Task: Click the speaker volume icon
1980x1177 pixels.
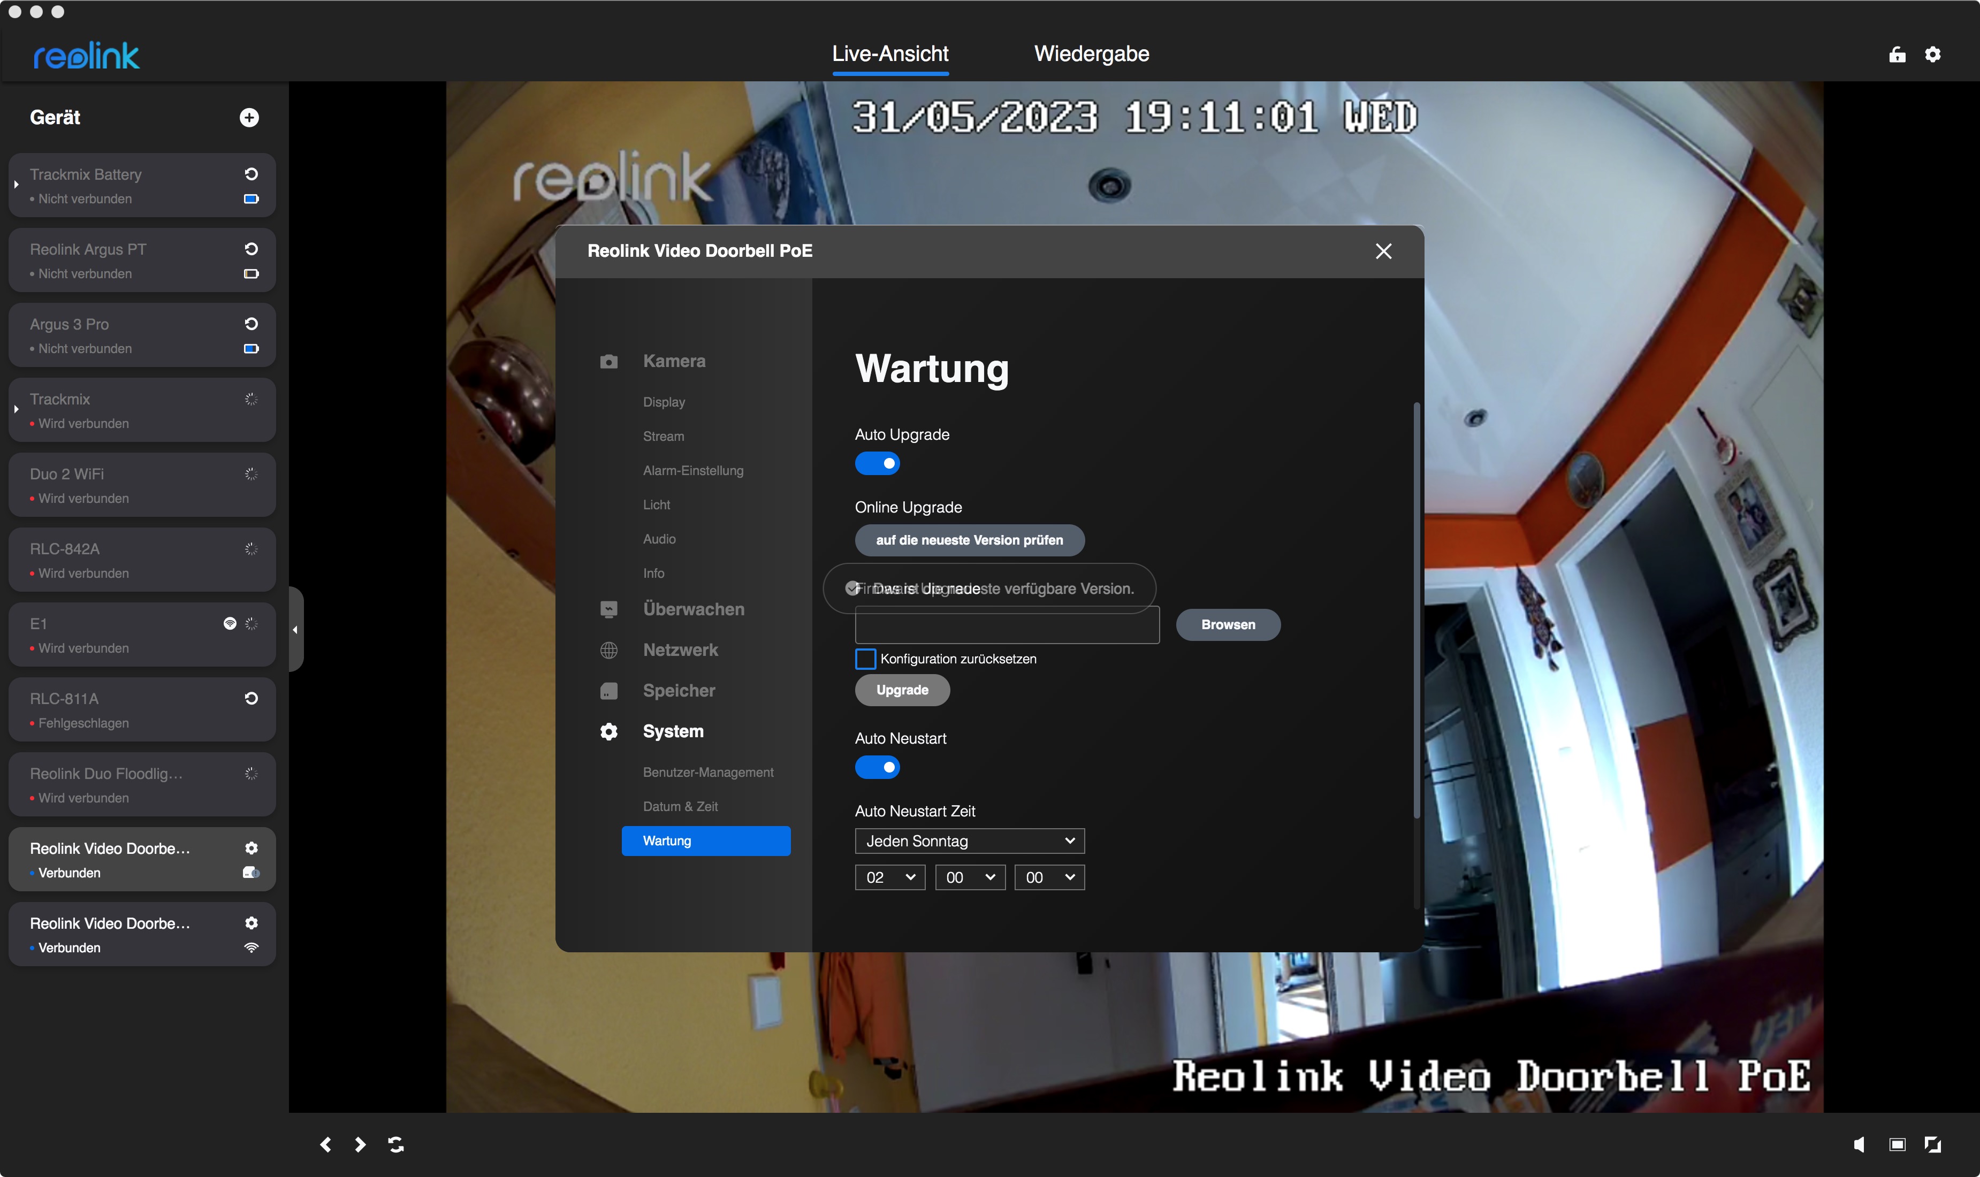Action: [x=1859, y=1144]
